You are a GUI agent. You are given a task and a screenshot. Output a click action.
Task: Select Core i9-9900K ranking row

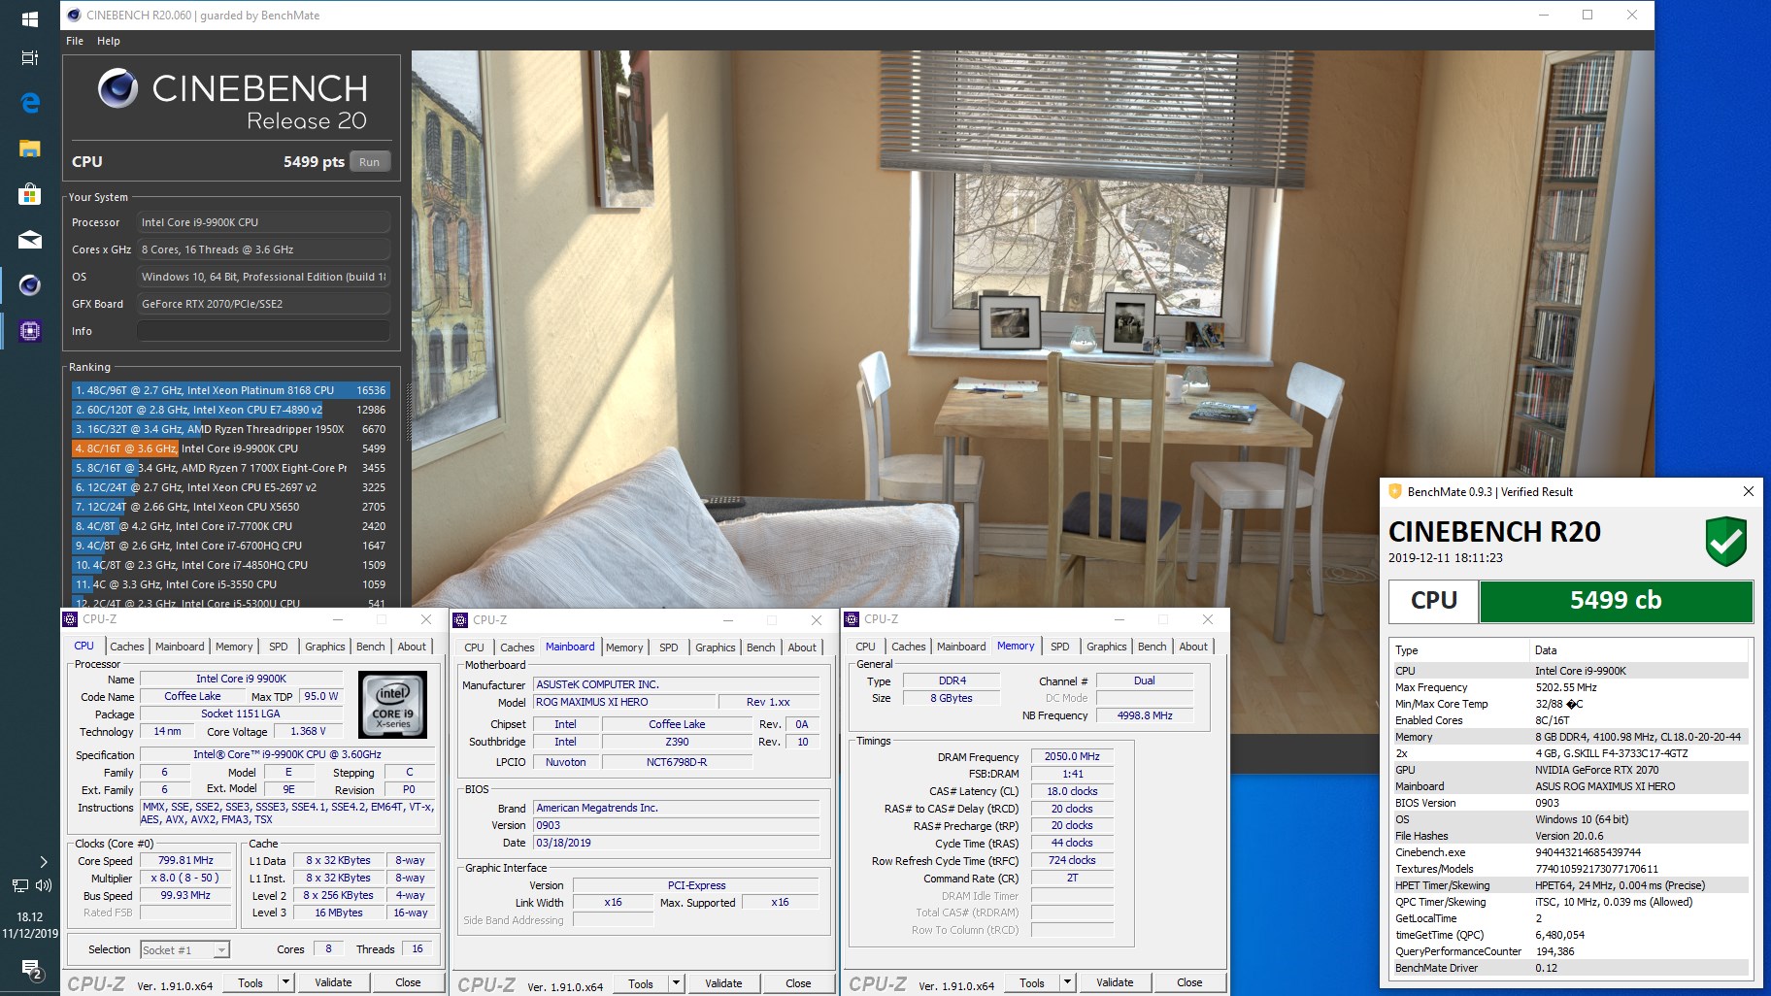231,448
